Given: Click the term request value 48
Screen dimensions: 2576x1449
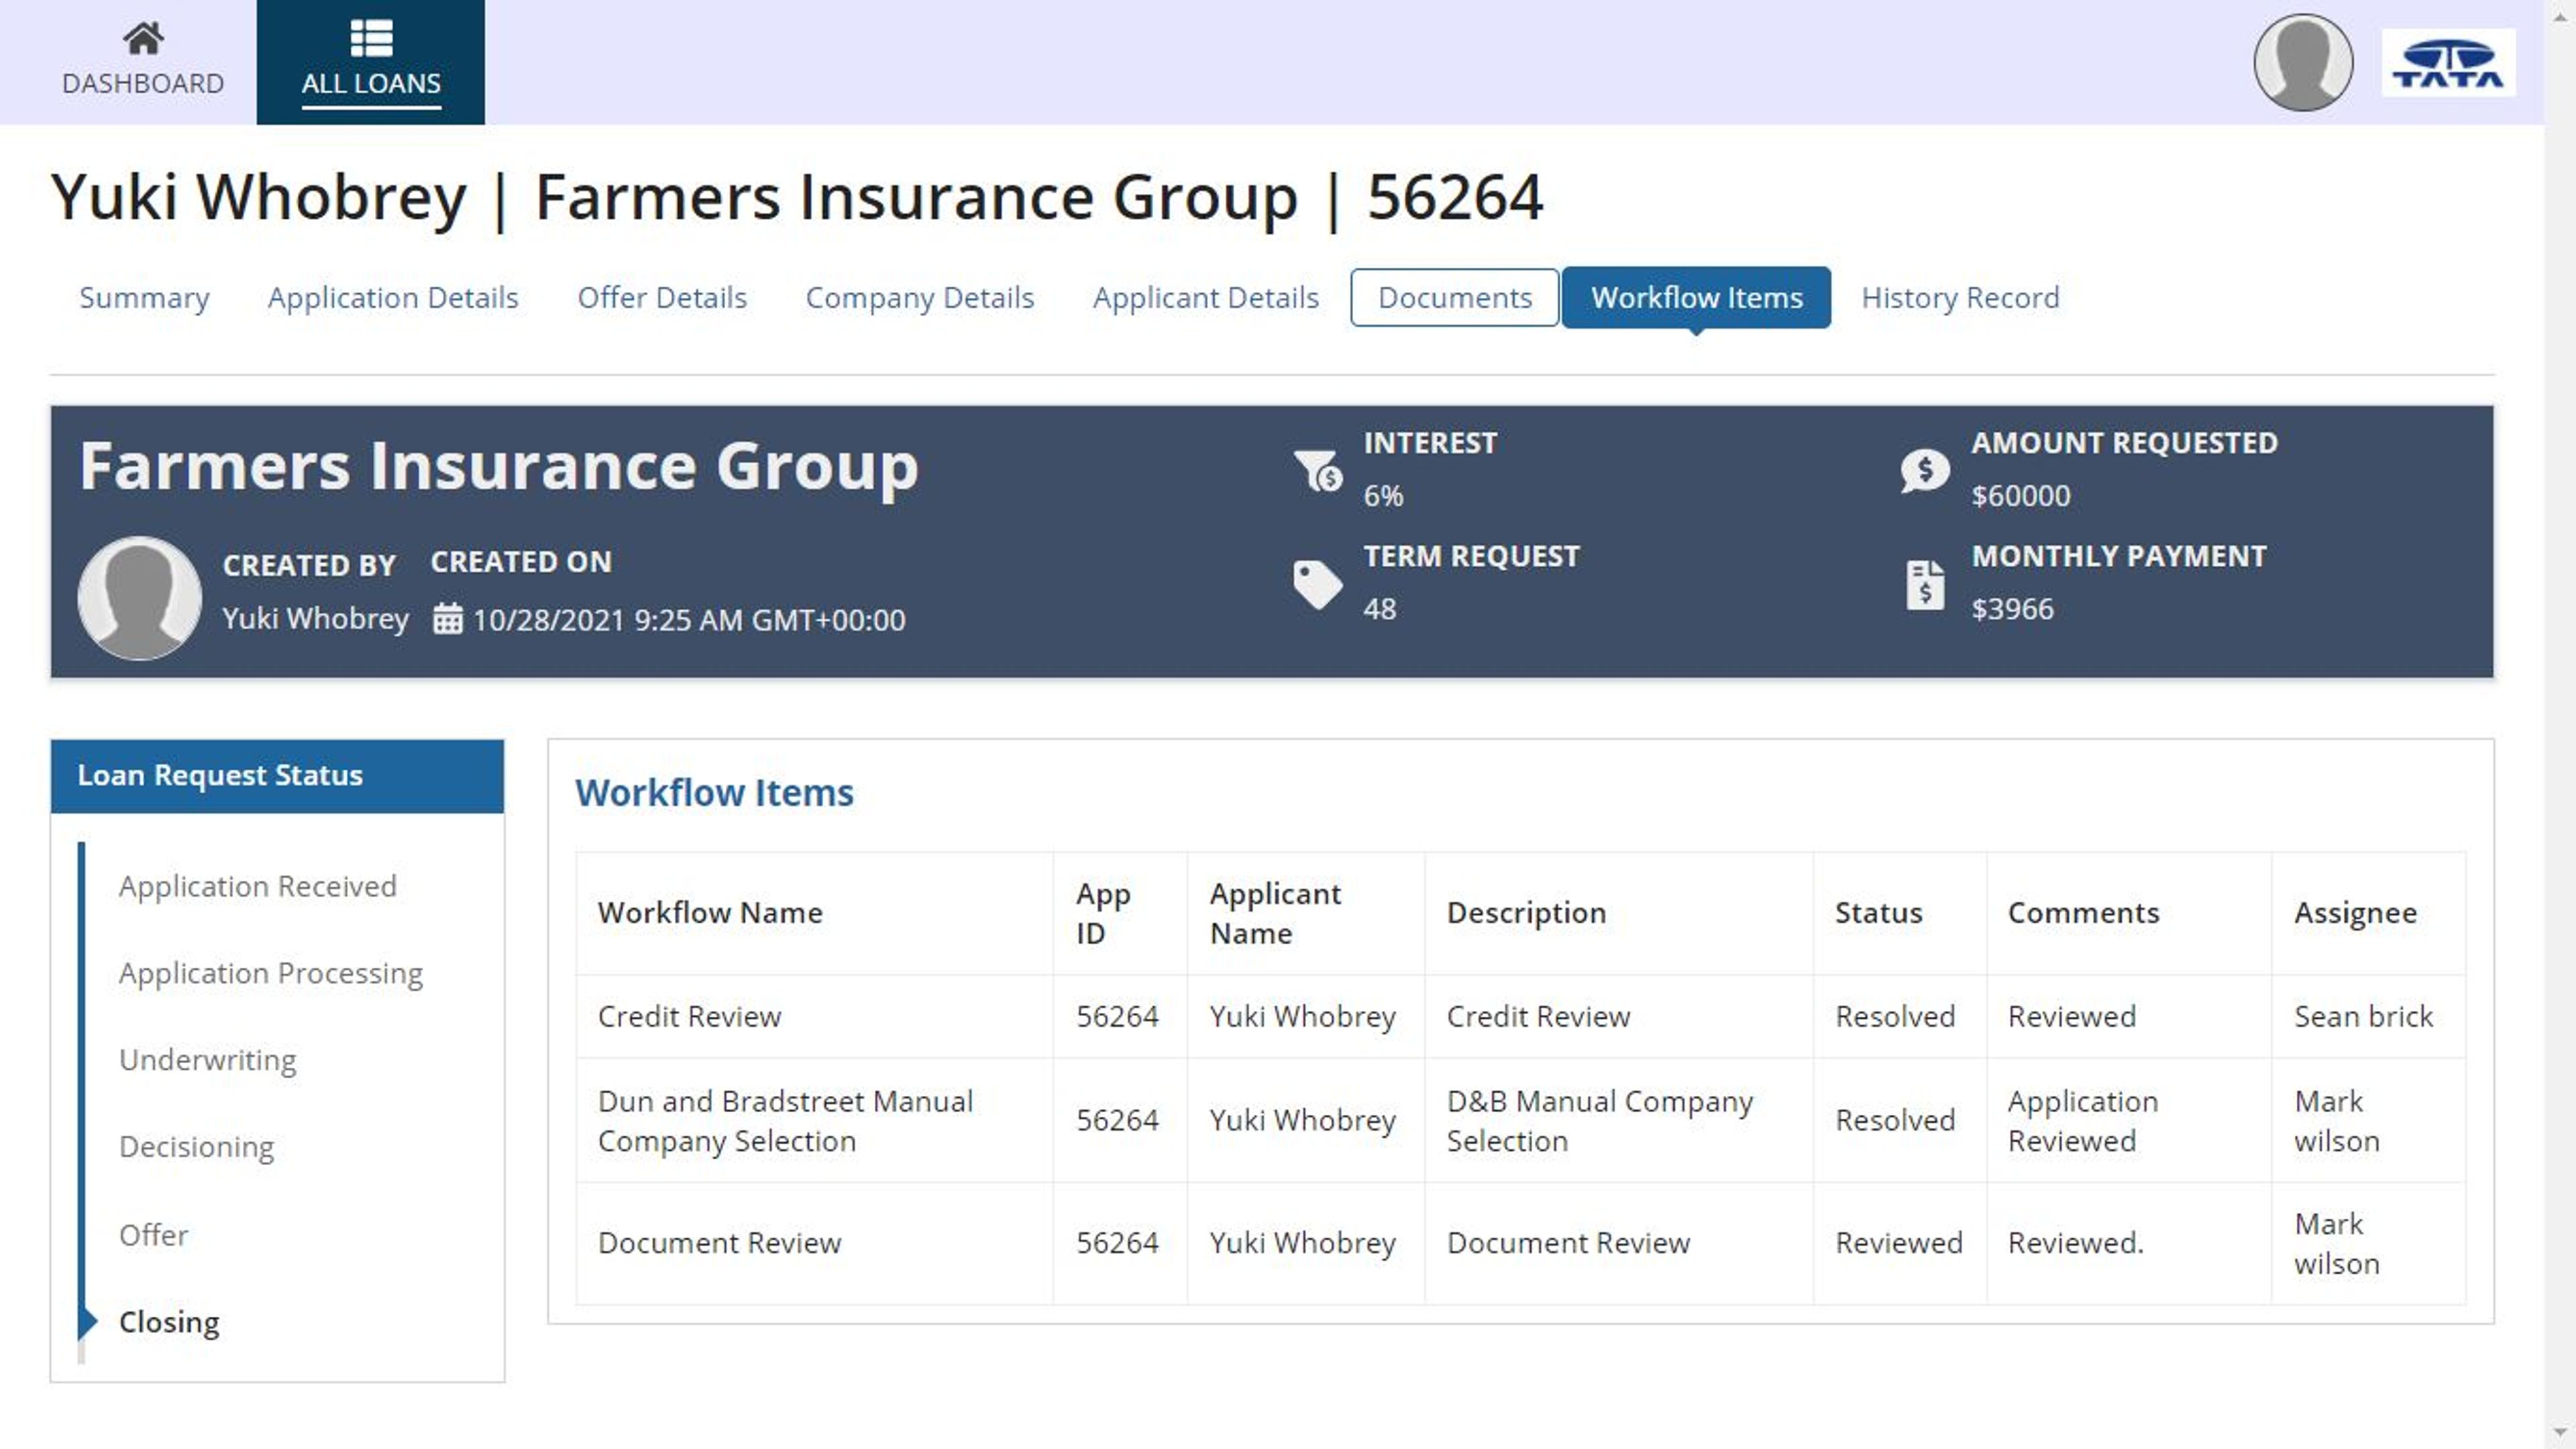Looking at the screenshot, I should [x=1379, y=609].
